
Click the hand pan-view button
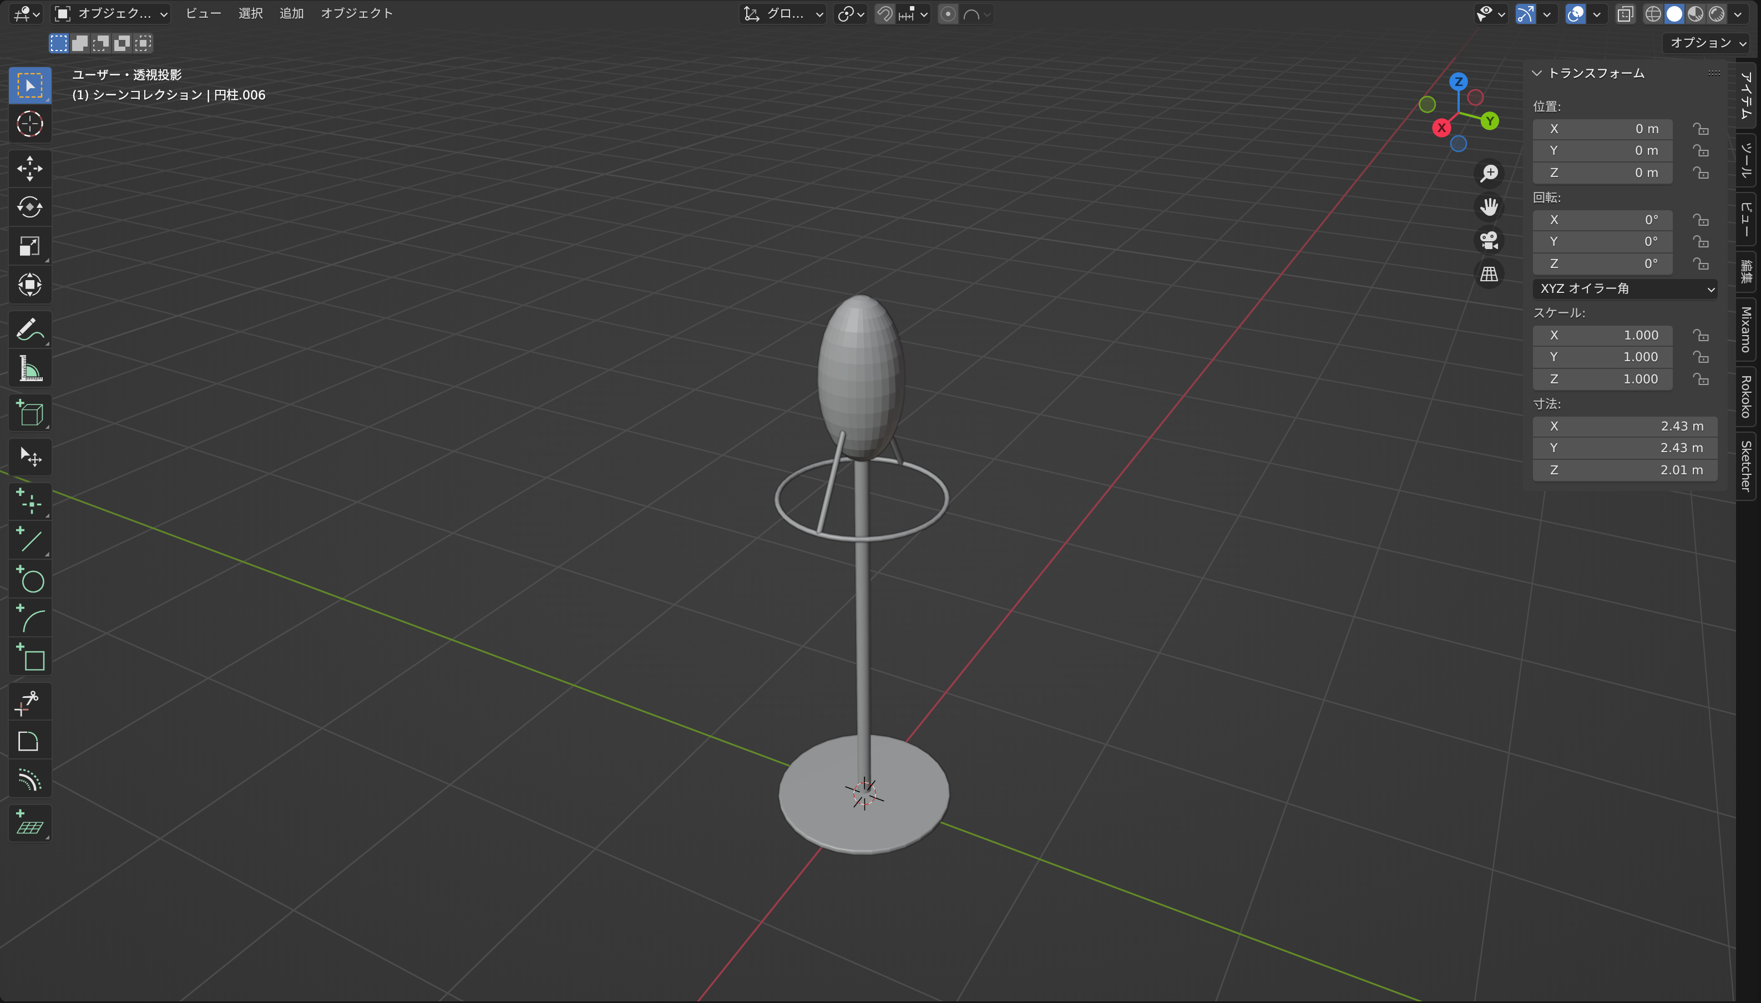pyautogui.click(x=1489, y=207)
